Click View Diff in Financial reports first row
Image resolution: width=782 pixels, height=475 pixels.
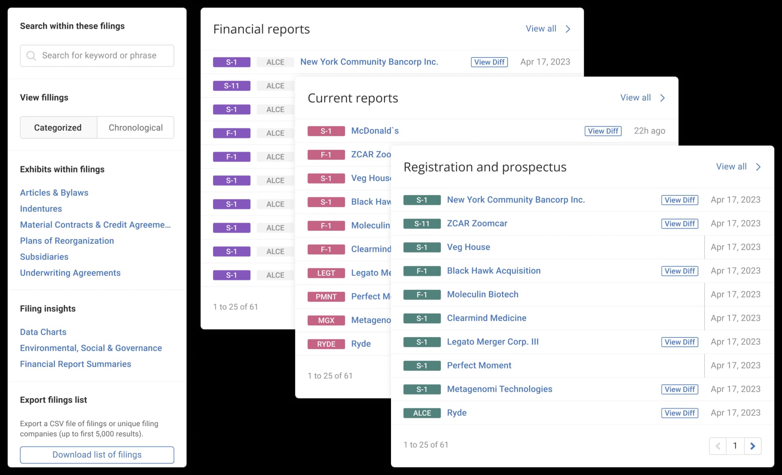tap(489, 62)
